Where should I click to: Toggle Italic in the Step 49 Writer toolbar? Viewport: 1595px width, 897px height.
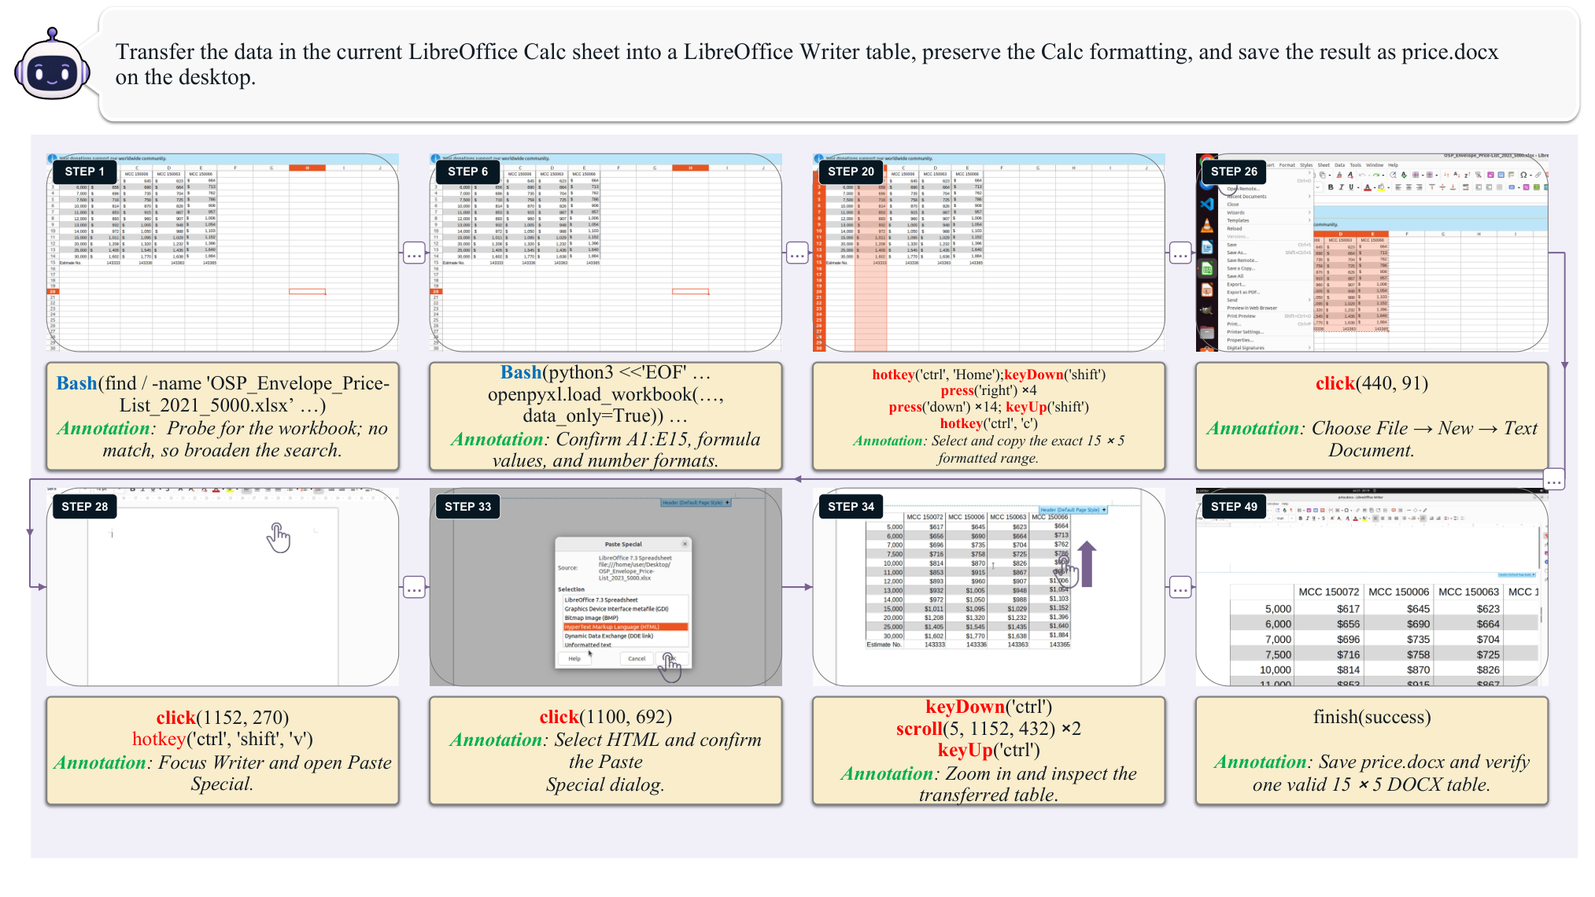[x=1307, y=519]
